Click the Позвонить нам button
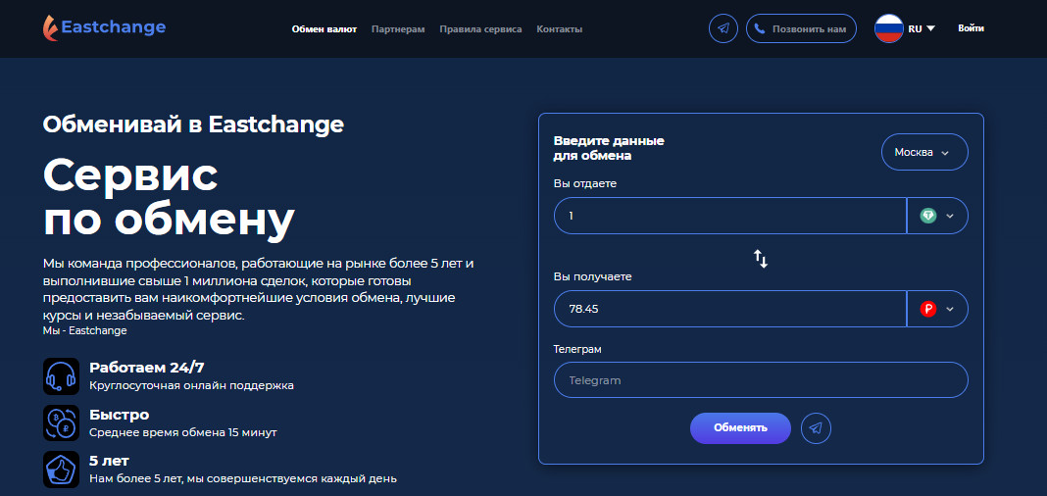Viewport: 1047px width, 496px height. pyautogui.click(x=801, y=28)
